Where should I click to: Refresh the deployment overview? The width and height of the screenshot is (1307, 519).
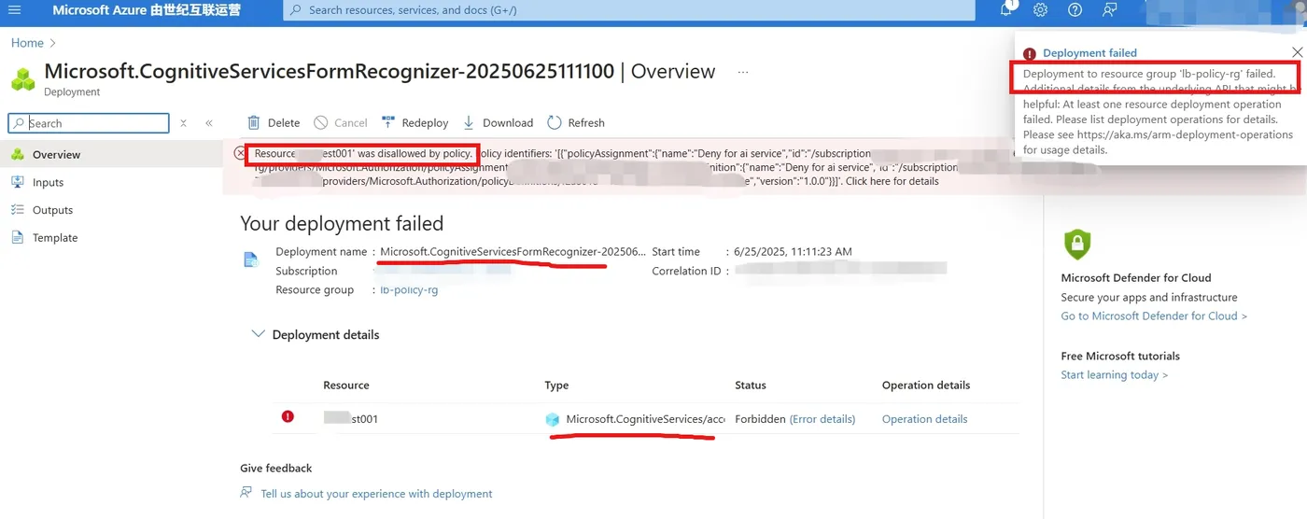(576, 122)
